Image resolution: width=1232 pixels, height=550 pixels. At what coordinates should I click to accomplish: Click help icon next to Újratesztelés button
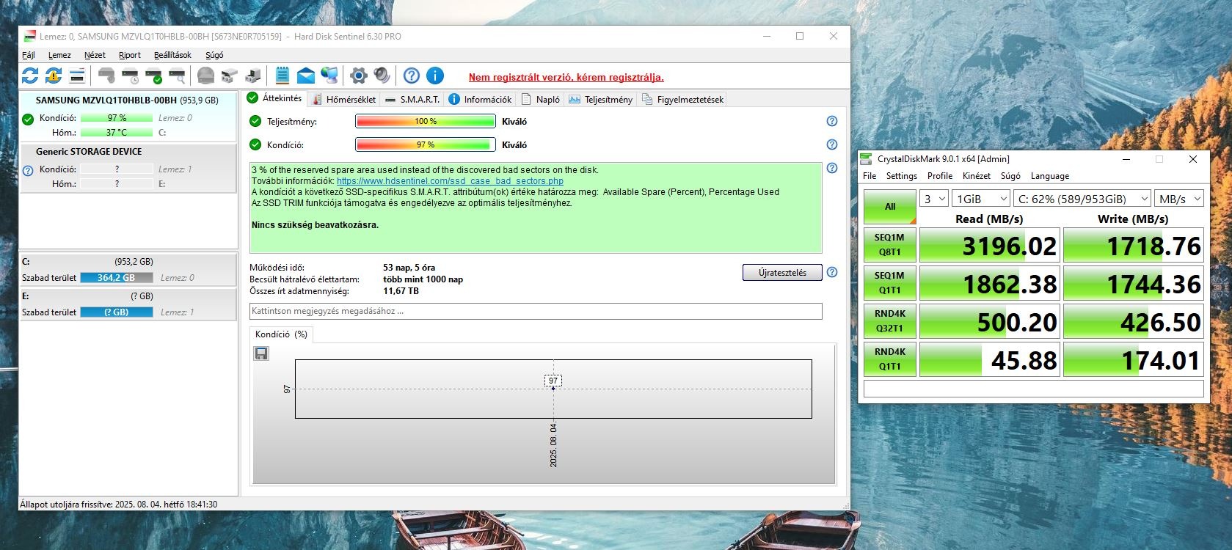(831, 272)
